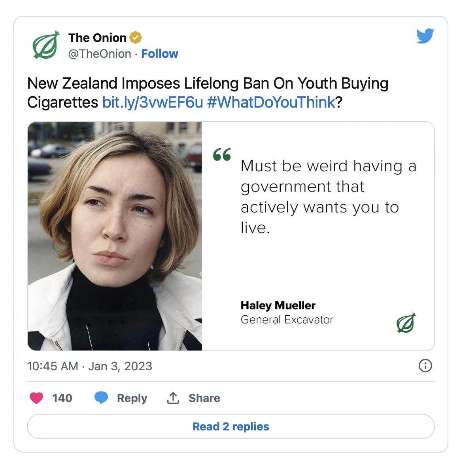This screenshot has height=470, width=461.
Task: Click the 140 likes count
Action: pyautogui.click(x=62, y=398)
